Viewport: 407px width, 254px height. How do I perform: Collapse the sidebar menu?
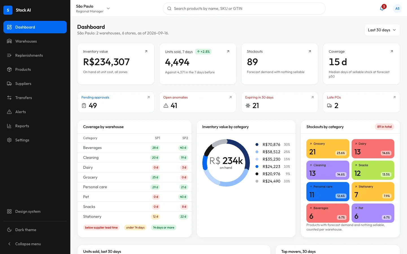(x=35, y=244)
